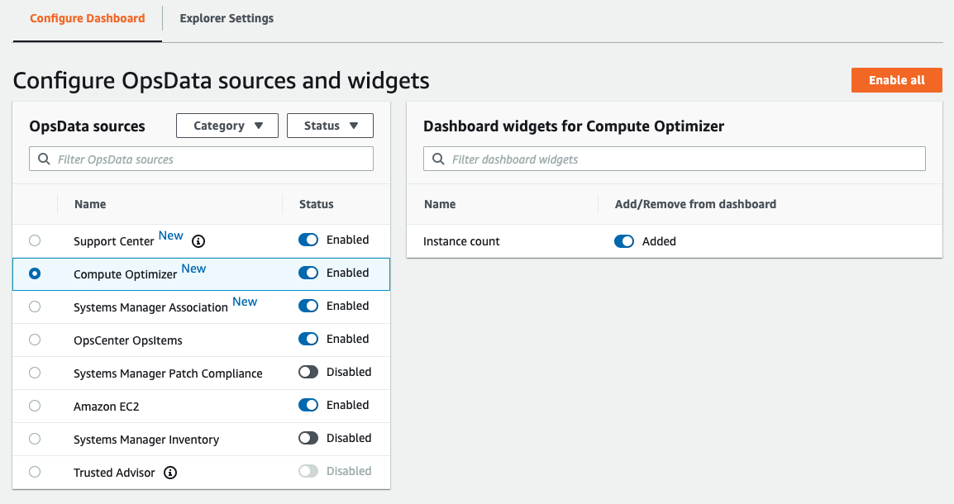The width and height of the screenshot is (954, 504).
Task: Click the Enable all button
Action: tap(896, 80)
